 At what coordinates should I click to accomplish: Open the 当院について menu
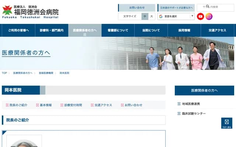pos(151,30)
